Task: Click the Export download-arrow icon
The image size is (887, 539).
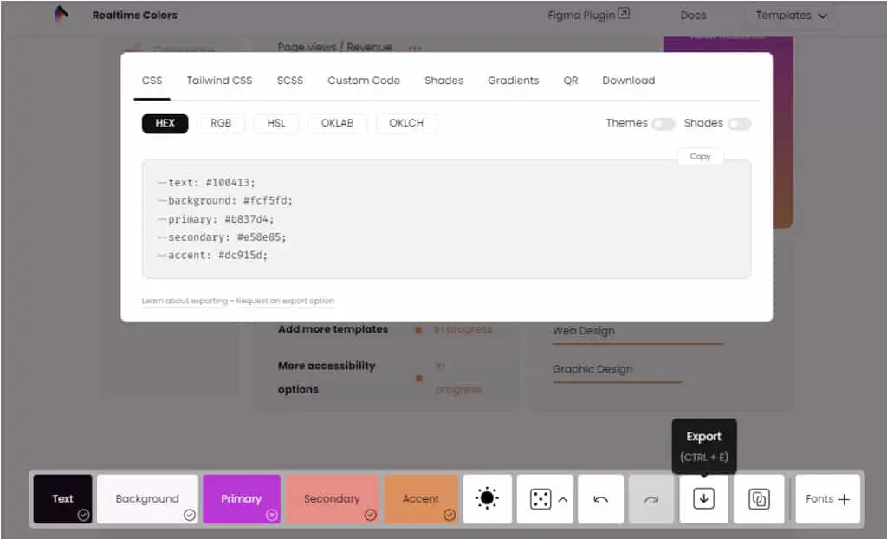Action: (x=703, y=499)
